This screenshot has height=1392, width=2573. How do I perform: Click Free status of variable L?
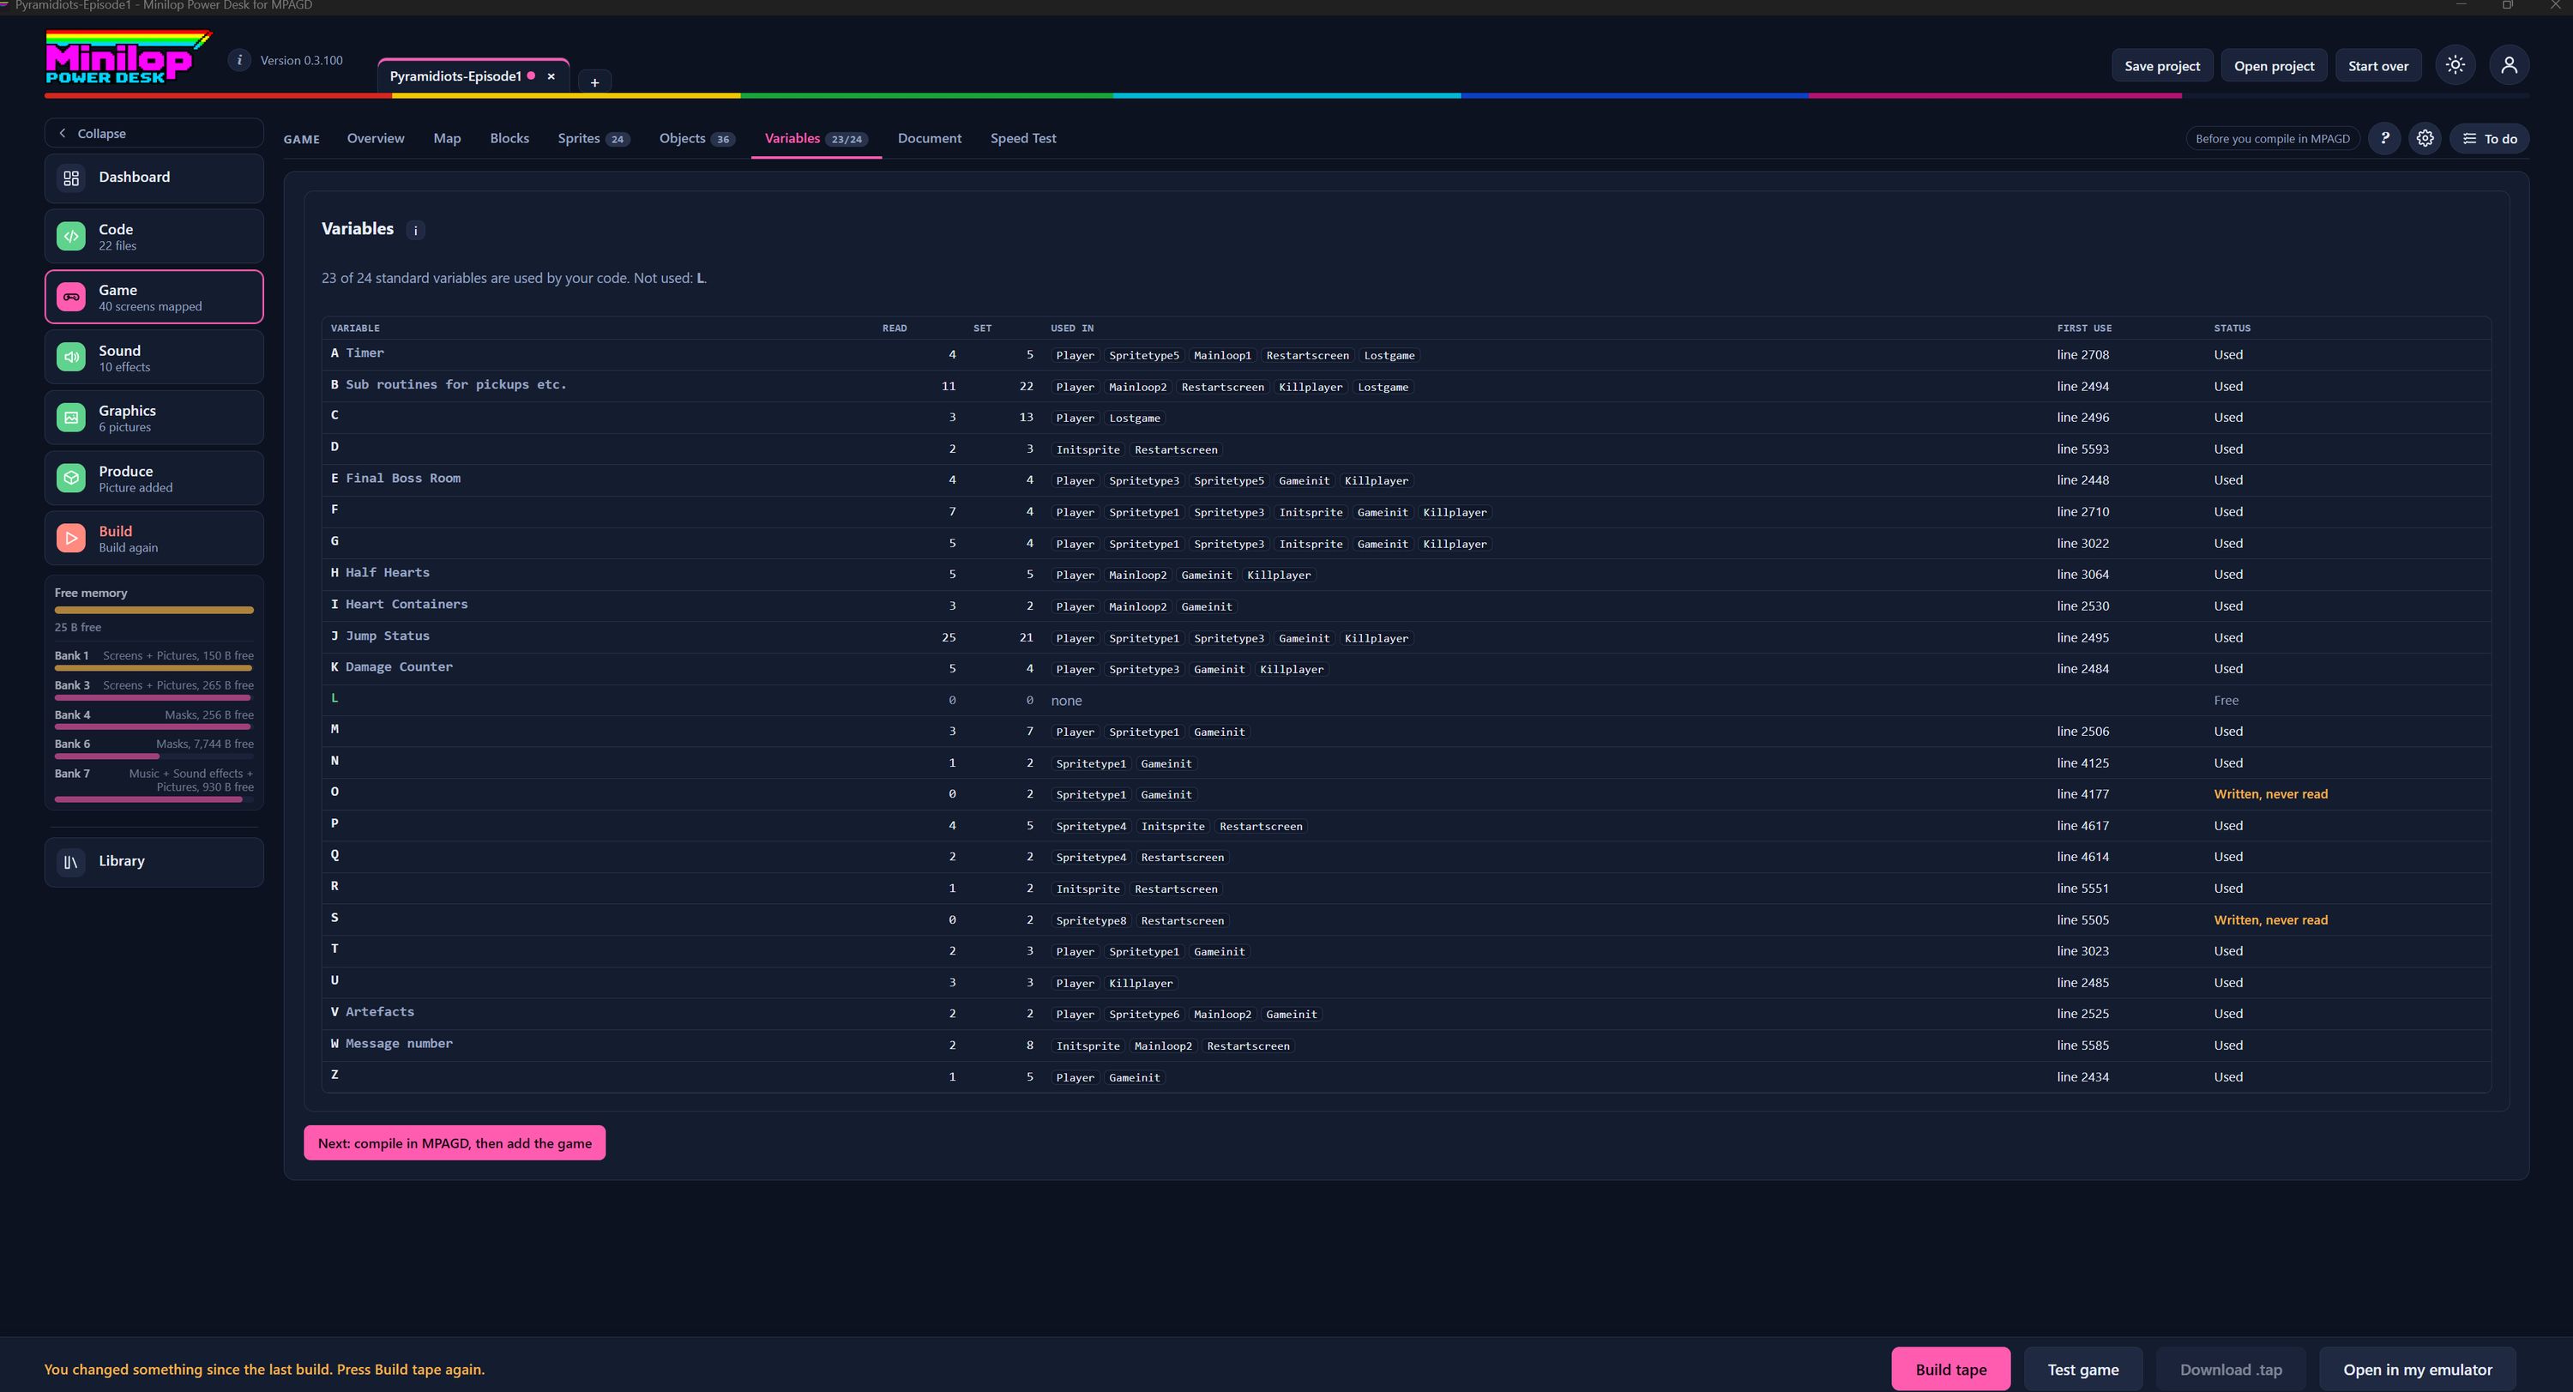pos(2226,700)
